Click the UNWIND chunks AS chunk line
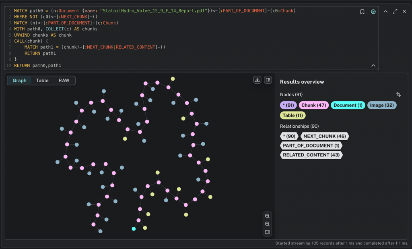 [x=43, y=35]
